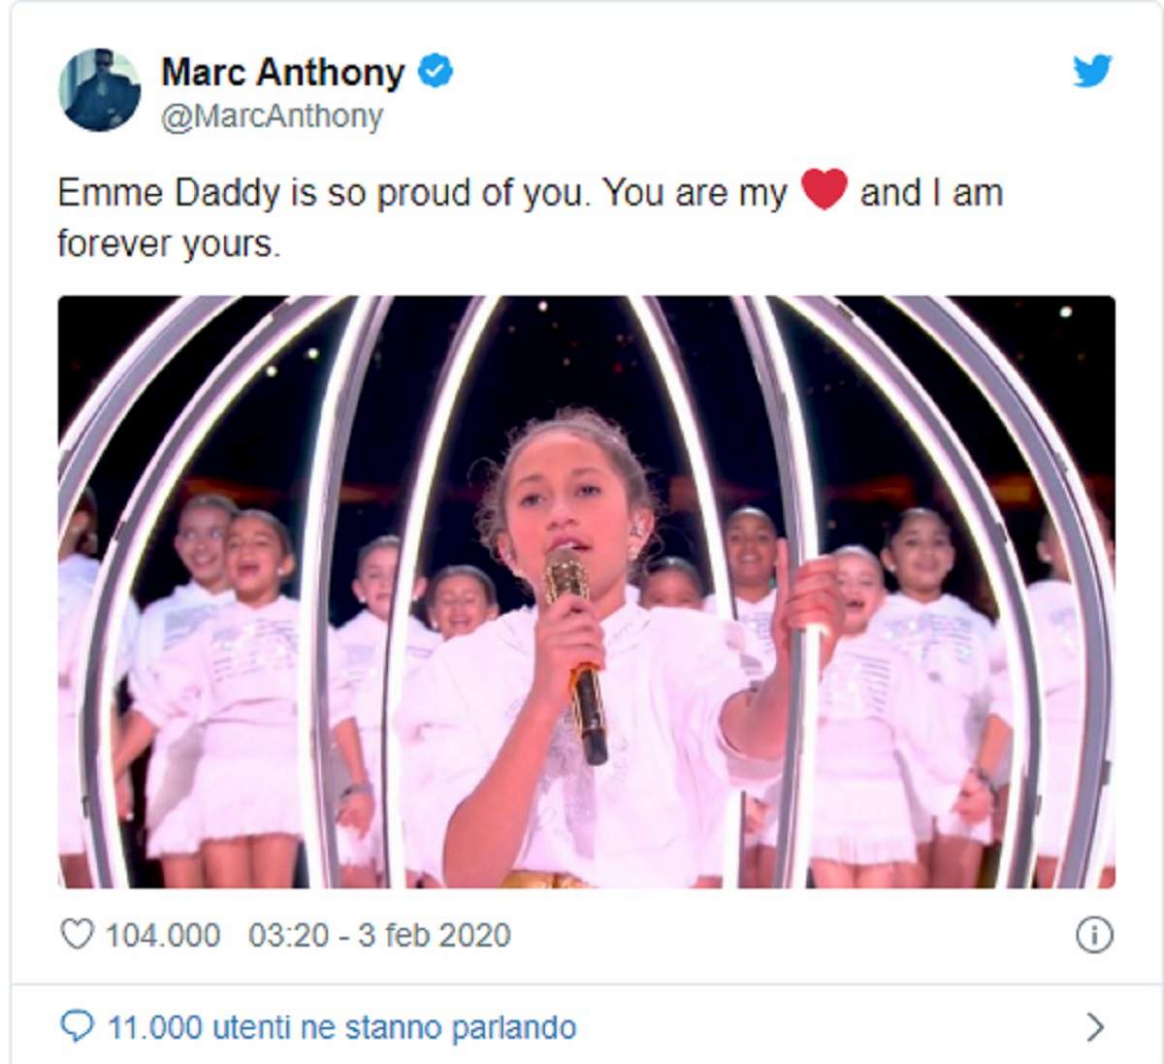Open the 03:20 - 3 feb 2020 timestamp
This screenshot has height=1064, width=1164.
pos(379,935)
